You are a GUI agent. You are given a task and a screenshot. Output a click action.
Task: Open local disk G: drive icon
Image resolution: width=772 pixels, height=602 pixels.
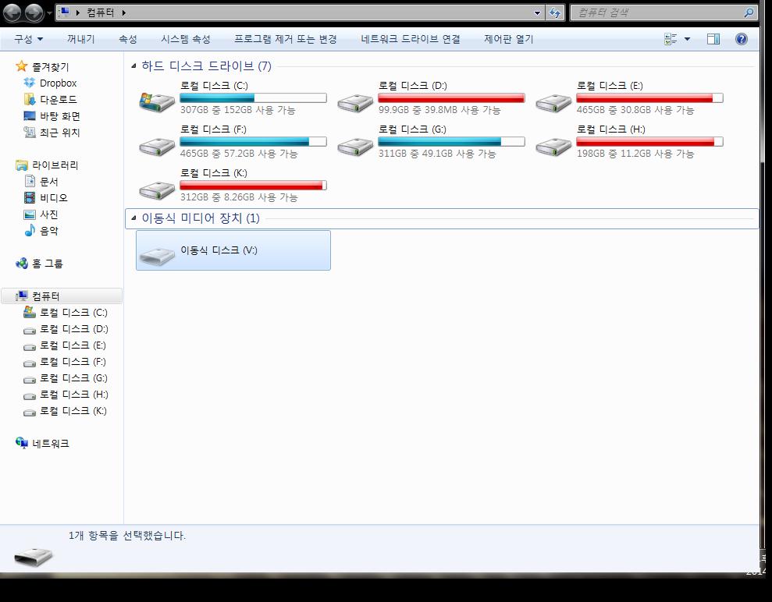pyautogui.click(x=355, y=146)
